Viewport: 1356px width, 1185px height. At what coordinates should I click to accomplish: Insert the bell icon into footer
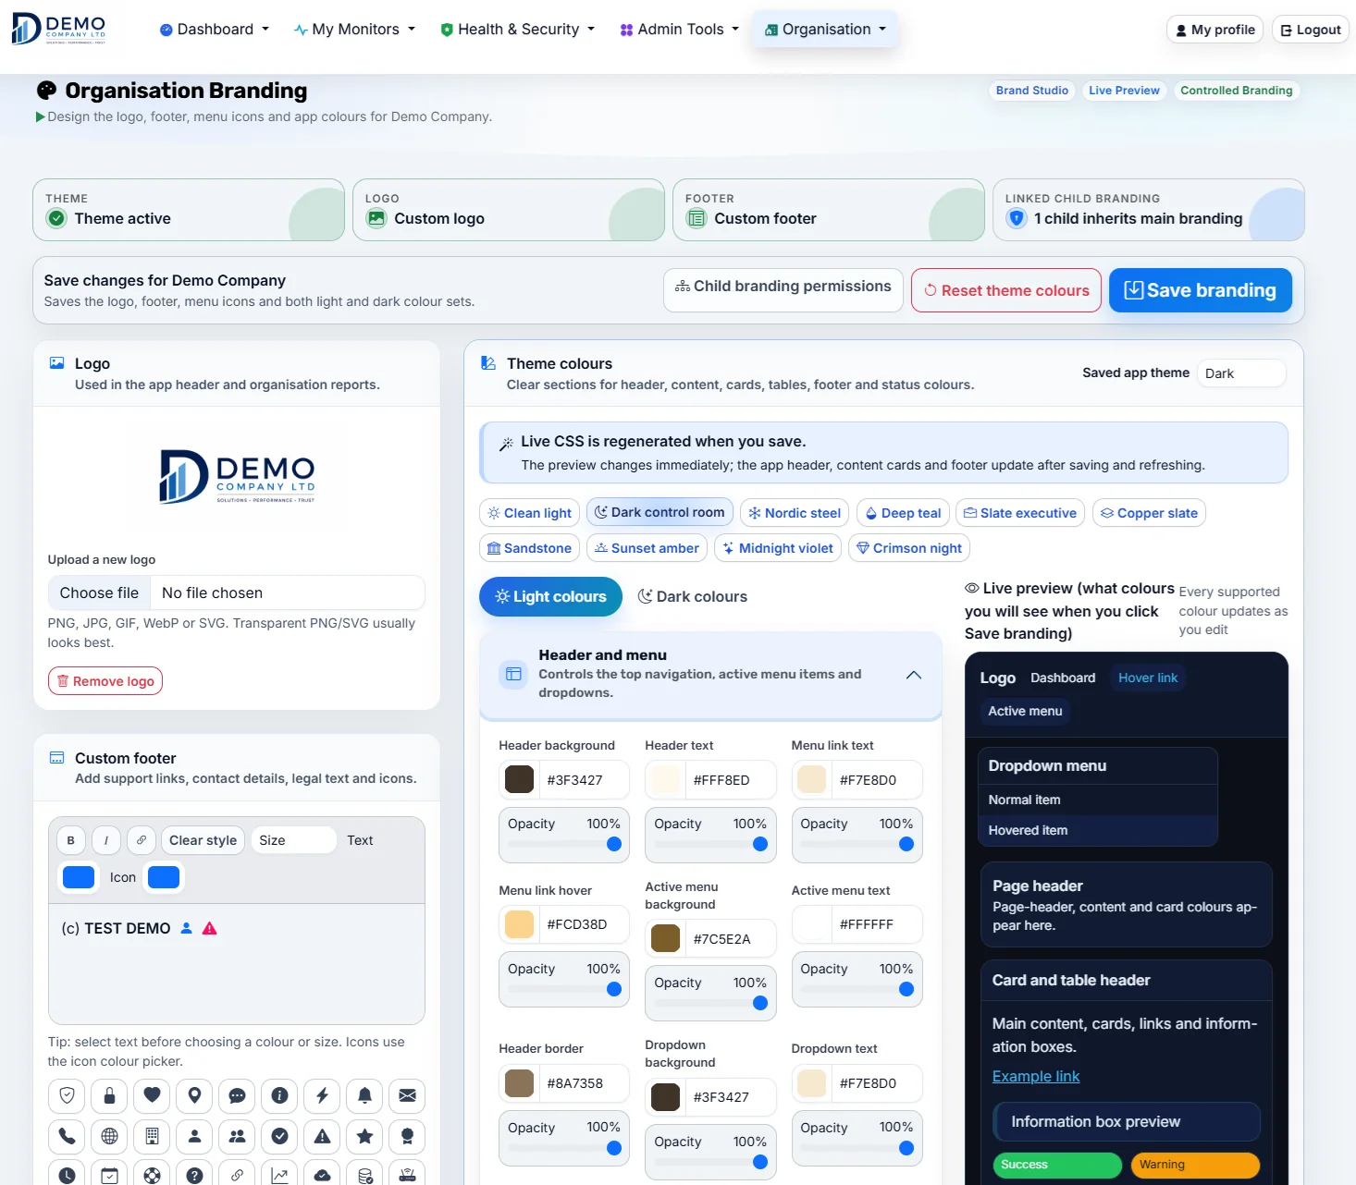click(364, 1095)
